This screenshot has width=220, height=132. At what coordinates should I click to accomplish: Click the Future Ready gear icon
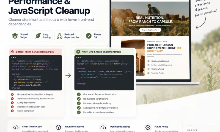click(x=148, y=127)
